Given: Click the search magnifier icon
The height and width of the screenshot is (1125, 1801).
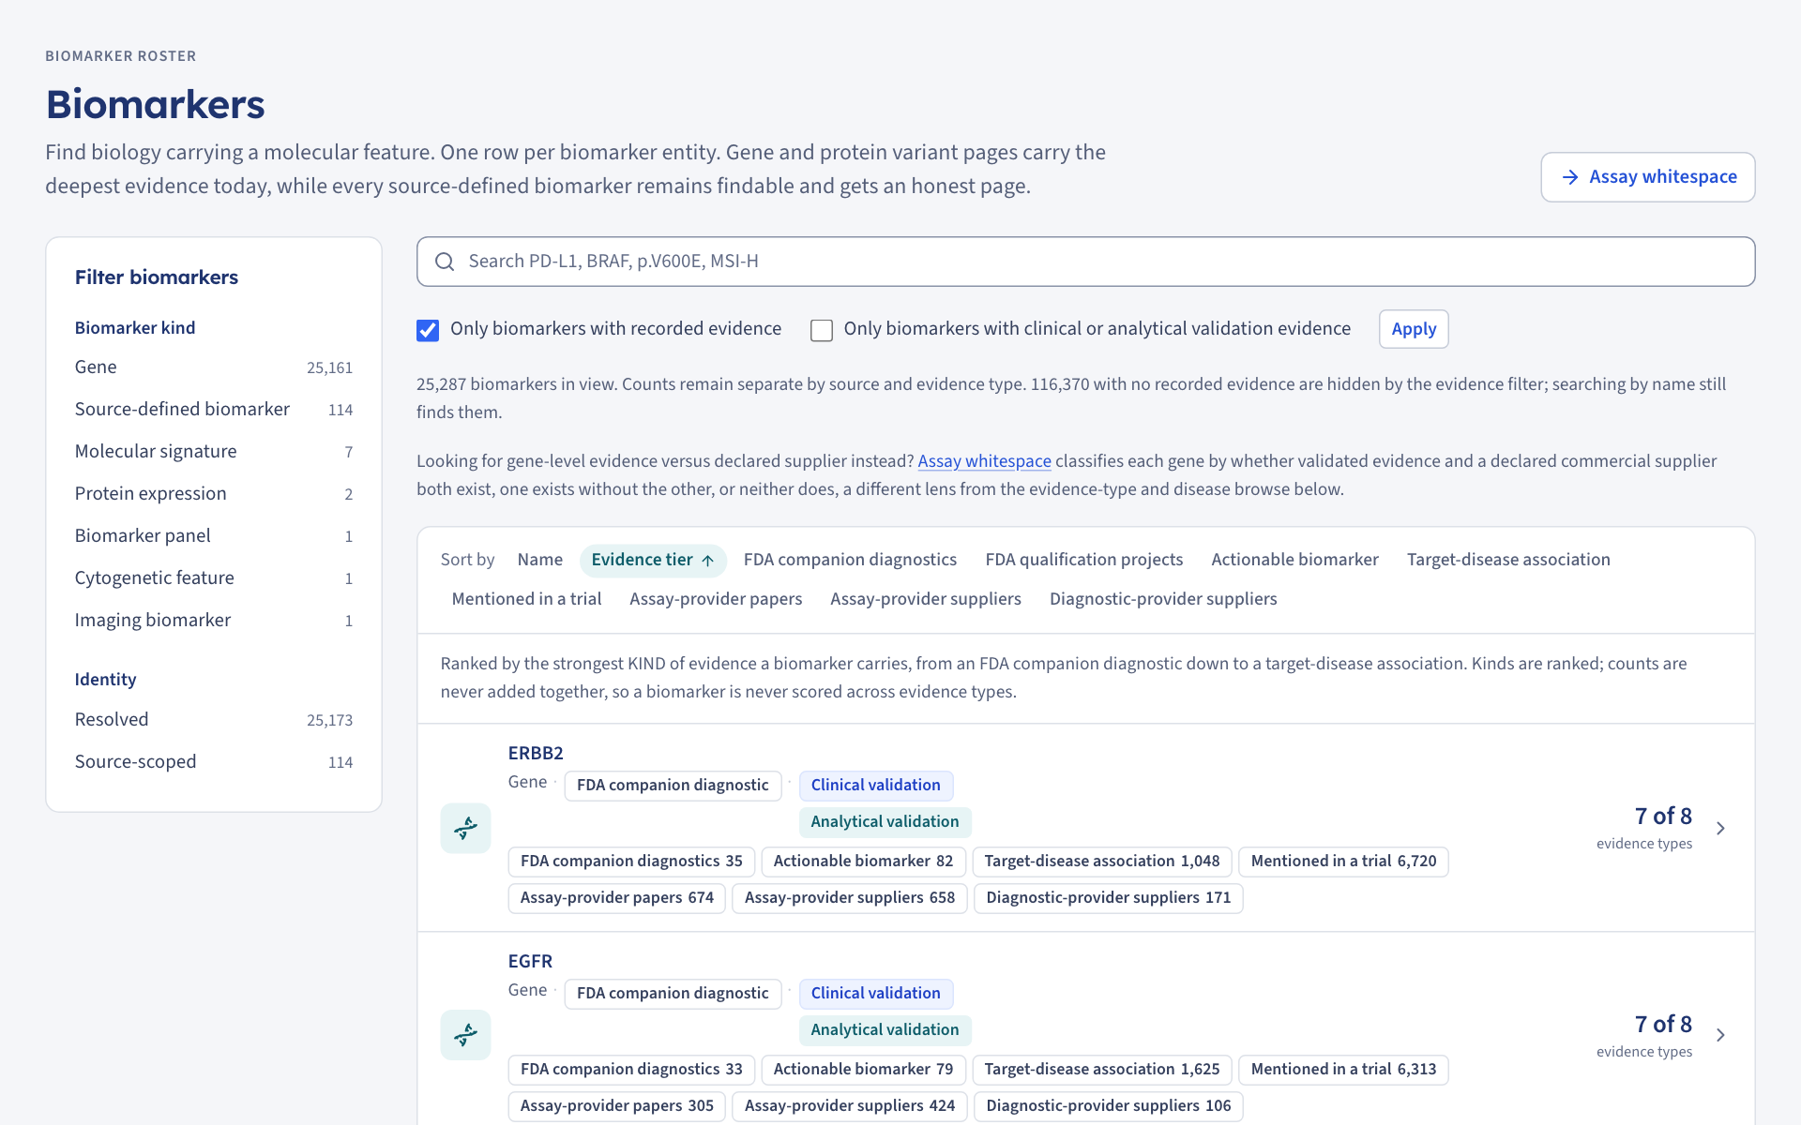Looking at the screenshot, I should pyautogui.click(x=445, y=262).
